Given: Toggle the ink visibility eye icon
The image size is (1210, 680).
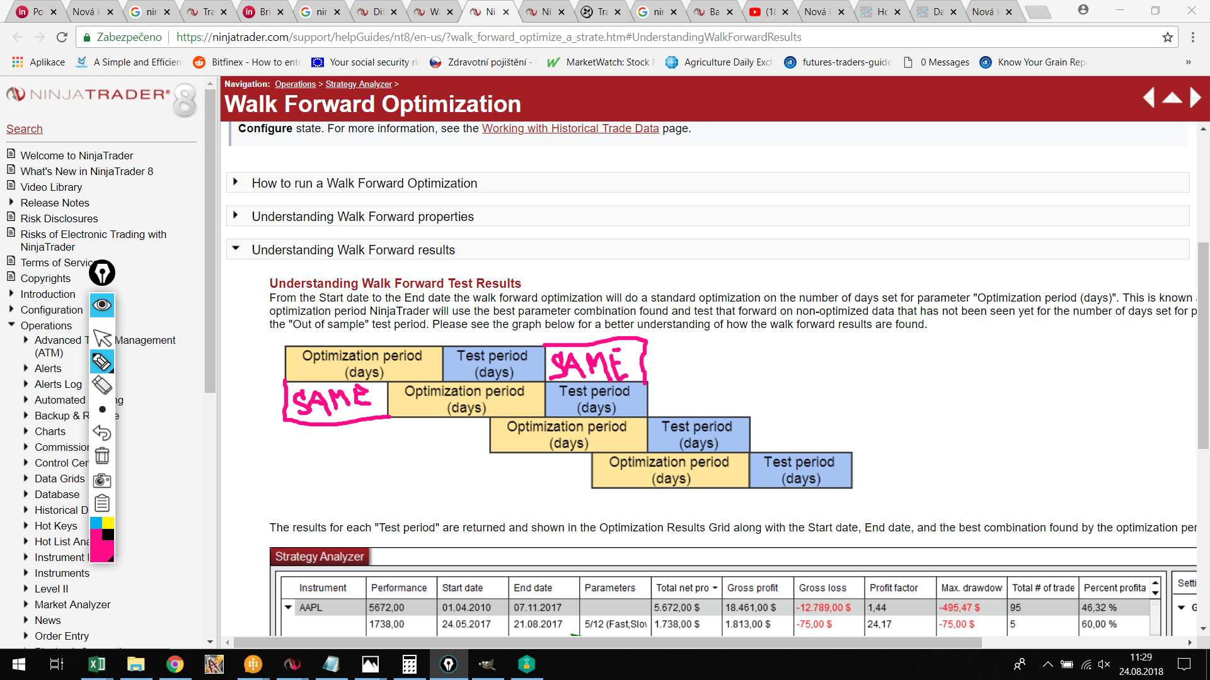Looking at the screenshot, I should [x=102, y=306].
